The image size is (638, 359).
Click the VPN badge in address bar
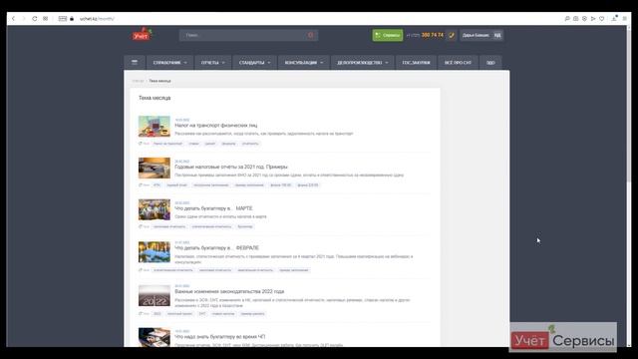pos(62,19)
